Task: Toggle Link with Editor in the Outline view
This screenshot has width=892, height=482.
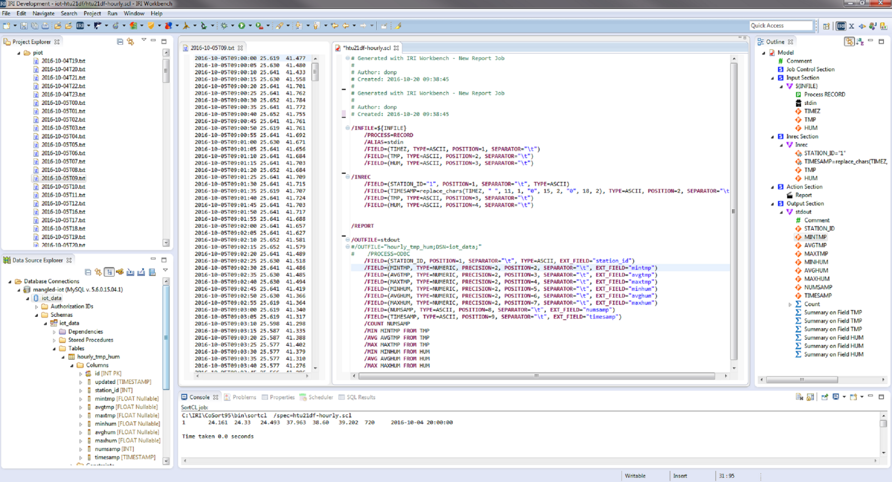Action: [x=849, y=42]
